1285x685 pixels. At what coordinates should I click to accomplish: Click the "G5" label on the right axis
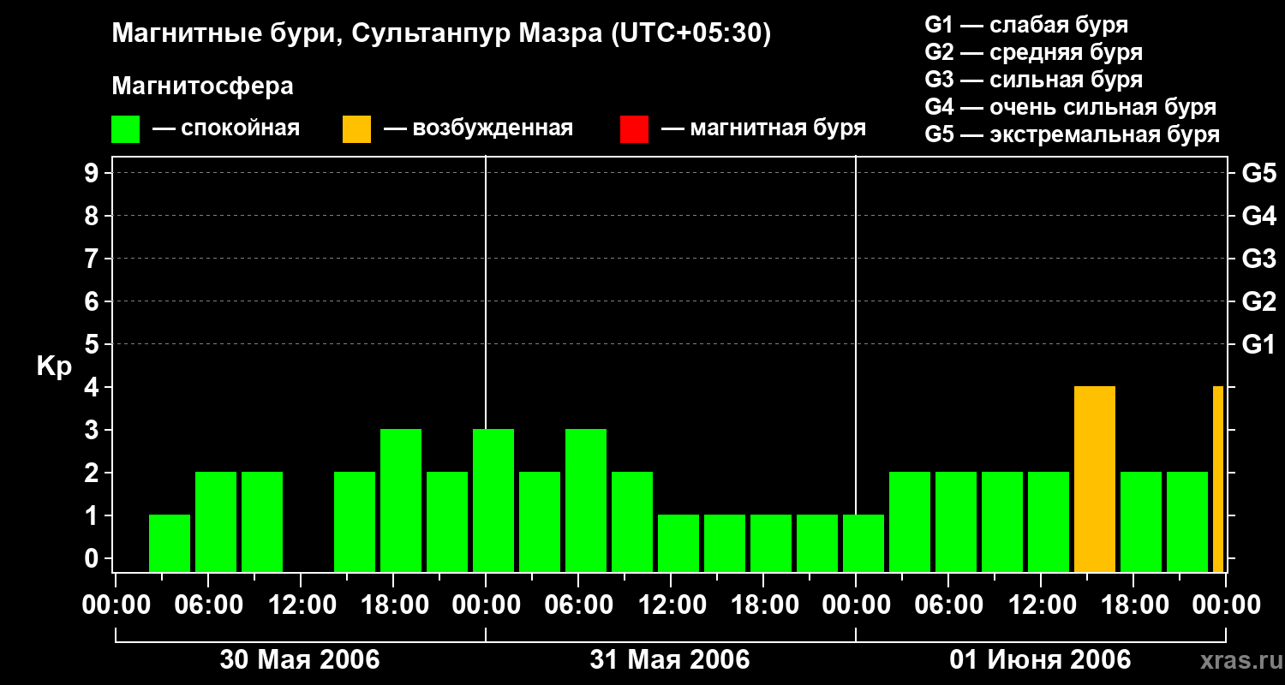1259,173
